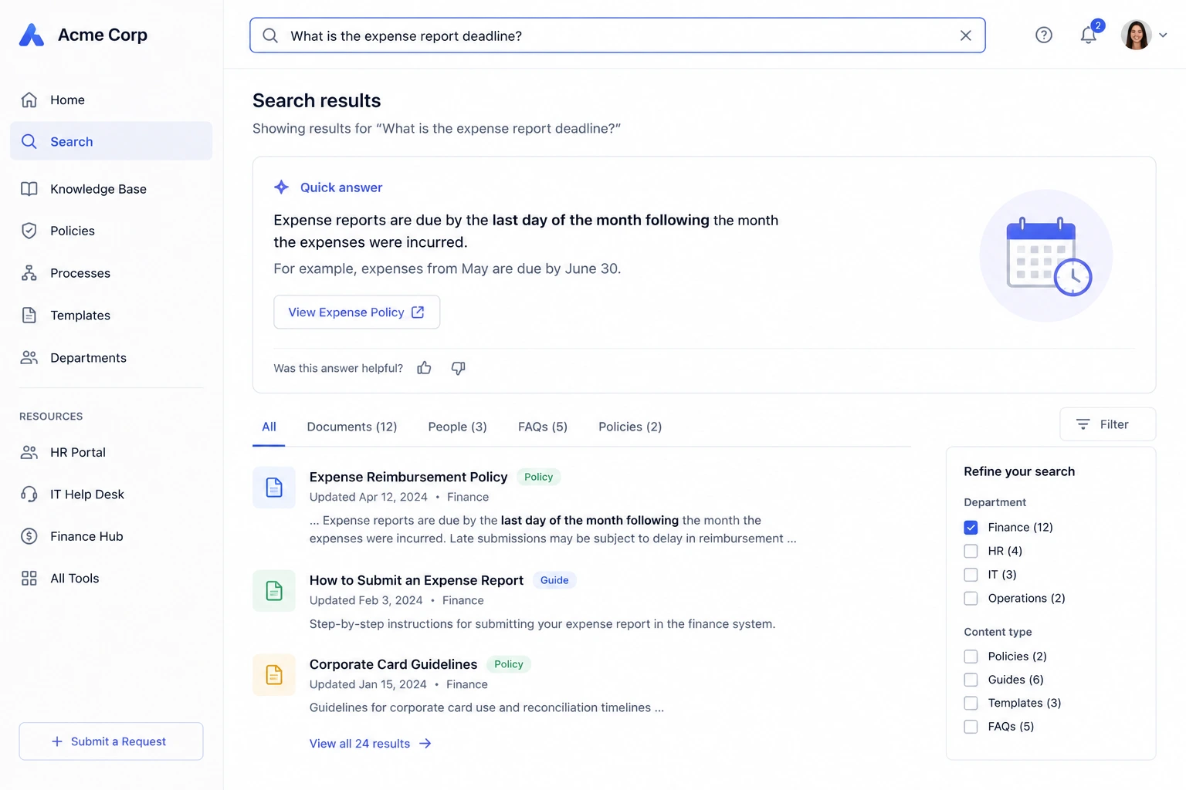Check the HR (4) department checkbox

point(971,551)
